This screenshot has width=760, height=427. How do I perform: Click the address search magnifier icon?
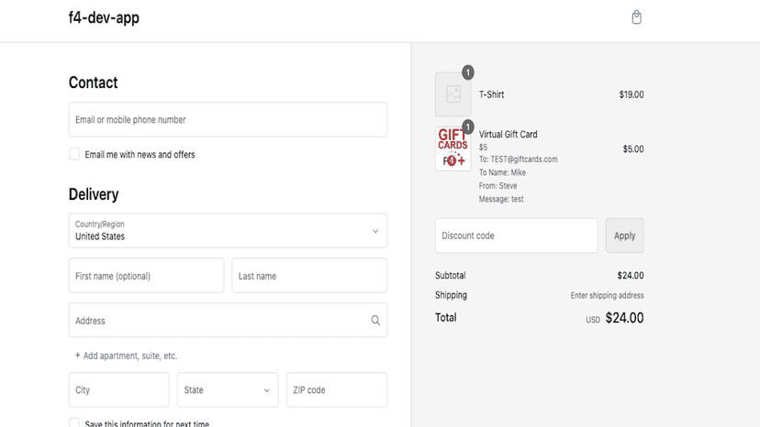[375, 321]
